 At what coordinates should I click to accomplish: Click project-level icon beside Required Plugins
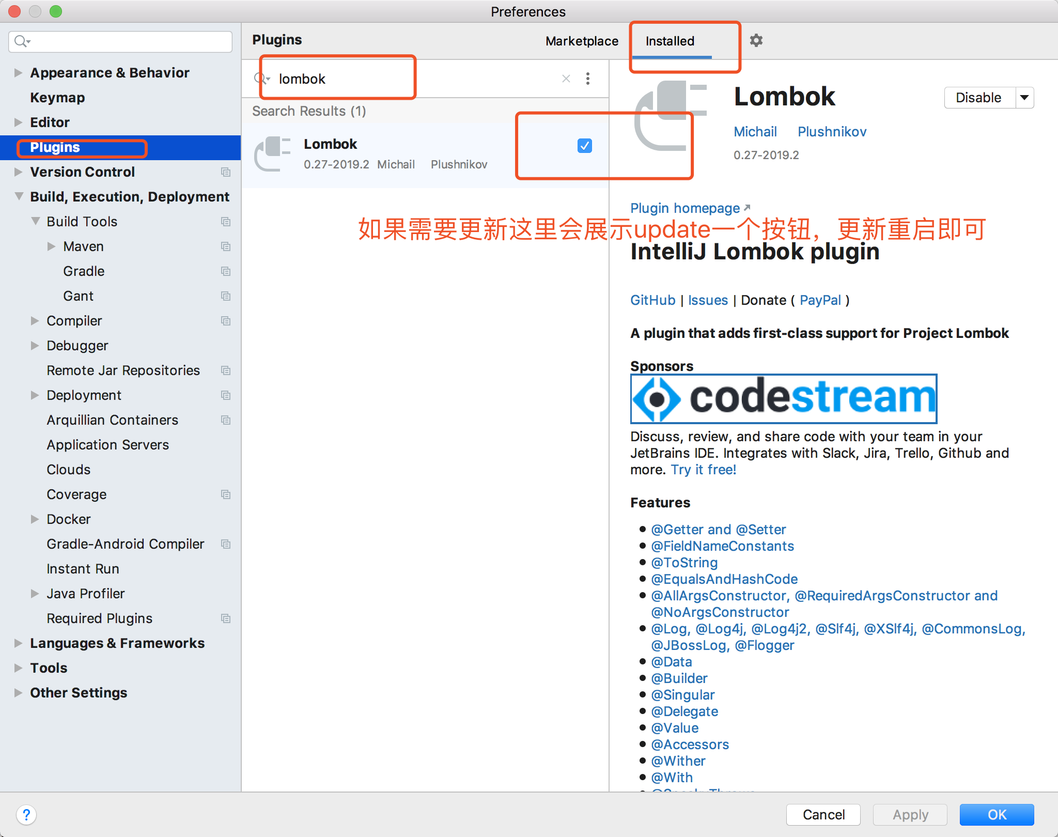pyautogui.click(x=226, y=618)
